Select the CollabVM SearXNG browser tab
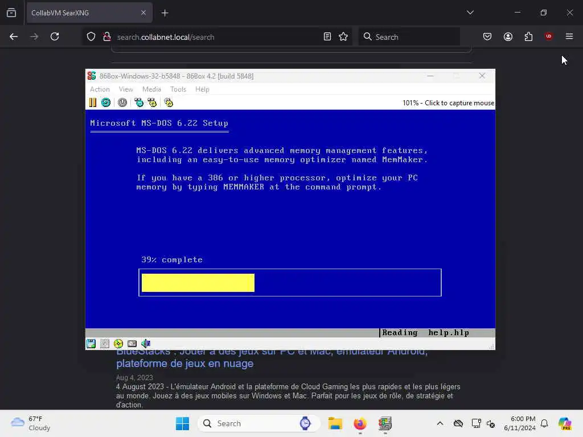This screenshot has width=583, height=437. pos(89,13)
